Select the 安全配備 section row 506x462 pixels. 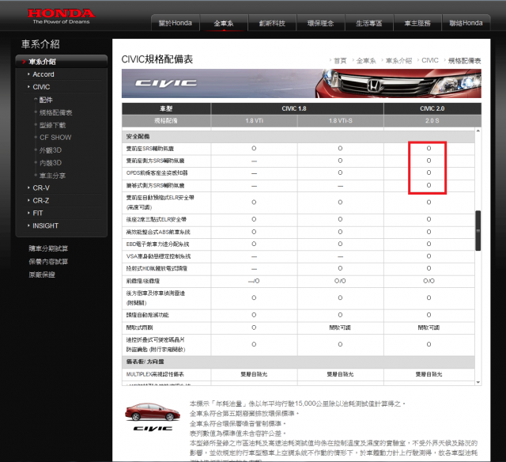point(298,137)
